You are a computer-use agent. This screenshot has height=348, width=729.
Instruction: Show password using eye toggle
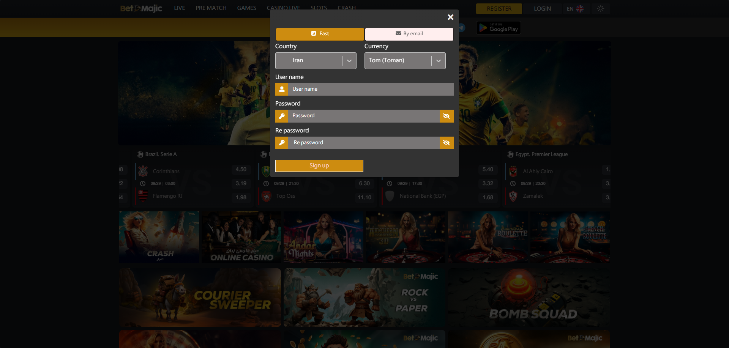pos(447,116)
